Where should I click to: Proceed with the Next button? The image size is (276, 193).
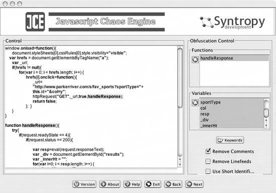(194, 184)
